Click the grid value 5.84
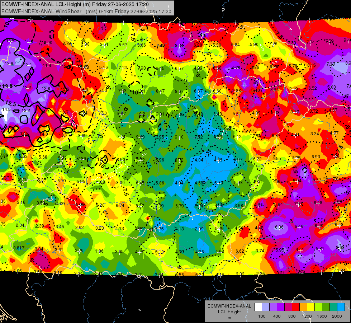The width and height of the screenshot is (351, 323). point(236,45)
